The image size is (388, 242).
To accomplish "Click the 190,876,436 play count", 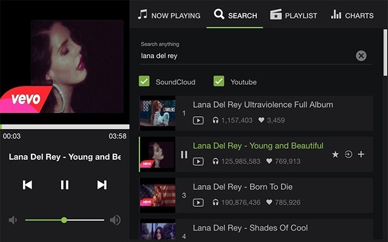I will coord(241,203).
